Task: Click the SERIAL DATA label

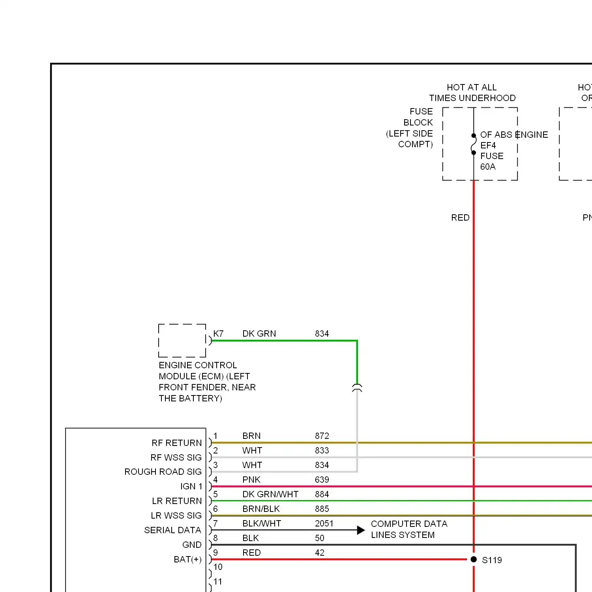Action: pos(172,530)
